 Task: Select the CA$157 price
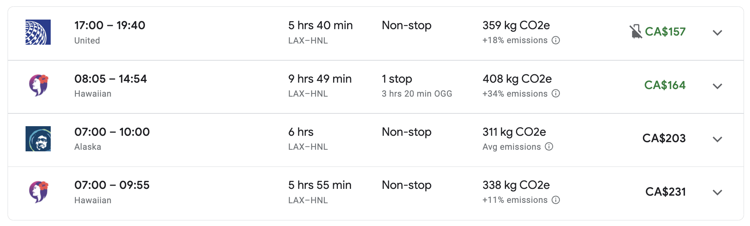coord(665,32)
